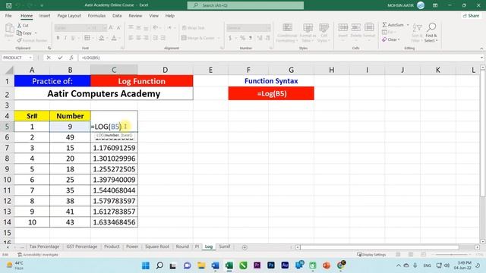Open the File menu tab
The width and height of the screenshot is (486, 273).
pos(8,15)
